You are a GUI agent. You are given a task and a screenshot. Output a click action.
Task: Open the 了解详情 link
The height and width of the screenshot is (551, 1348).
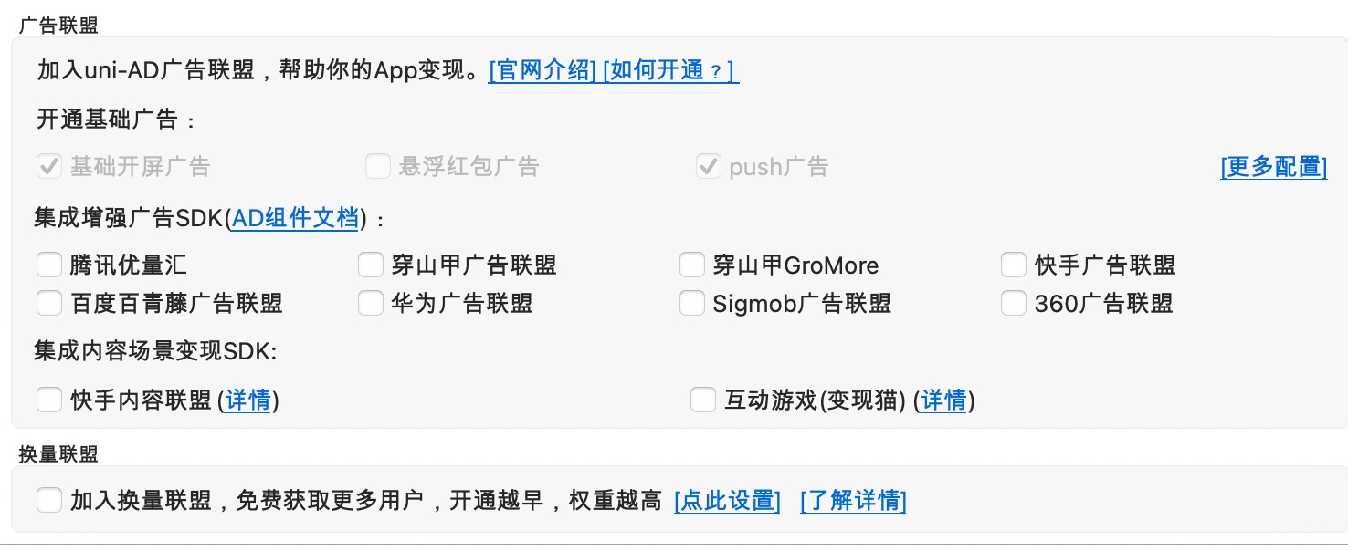pyautogui.click(x=853, y=501)
